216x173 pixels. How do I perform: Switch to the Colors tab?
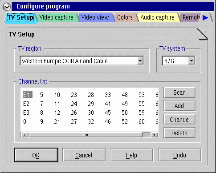125,17
